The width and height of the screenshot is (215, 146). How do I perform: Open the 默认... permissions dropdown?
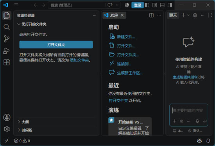coord(195,131)
